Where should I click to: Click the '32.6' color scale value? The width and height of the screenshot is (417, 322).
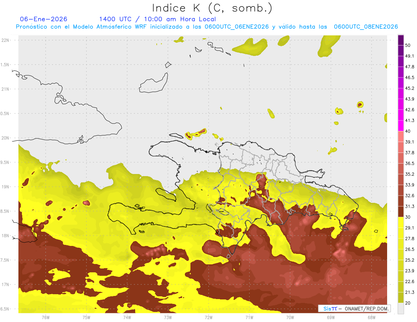[410, 196]
